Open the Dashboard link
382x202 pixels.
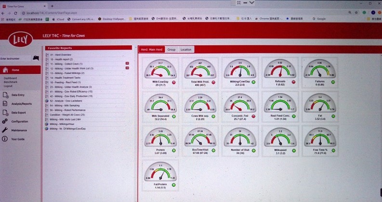tap(10, 78)
